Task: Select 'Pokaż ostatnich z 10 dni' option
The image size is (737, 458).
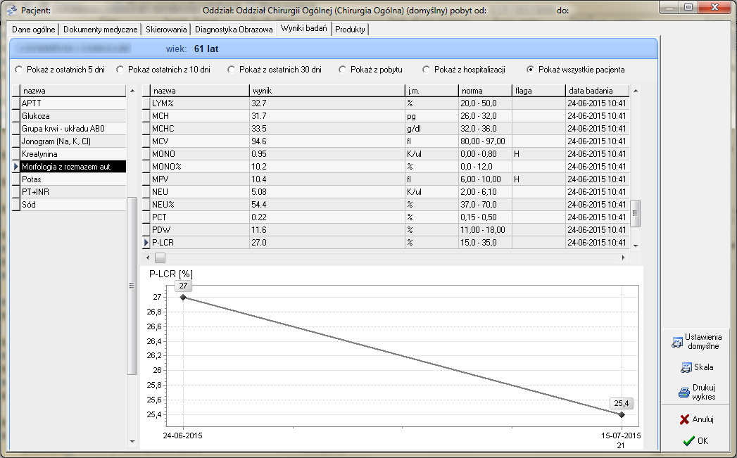Action: tap(120, 70)
